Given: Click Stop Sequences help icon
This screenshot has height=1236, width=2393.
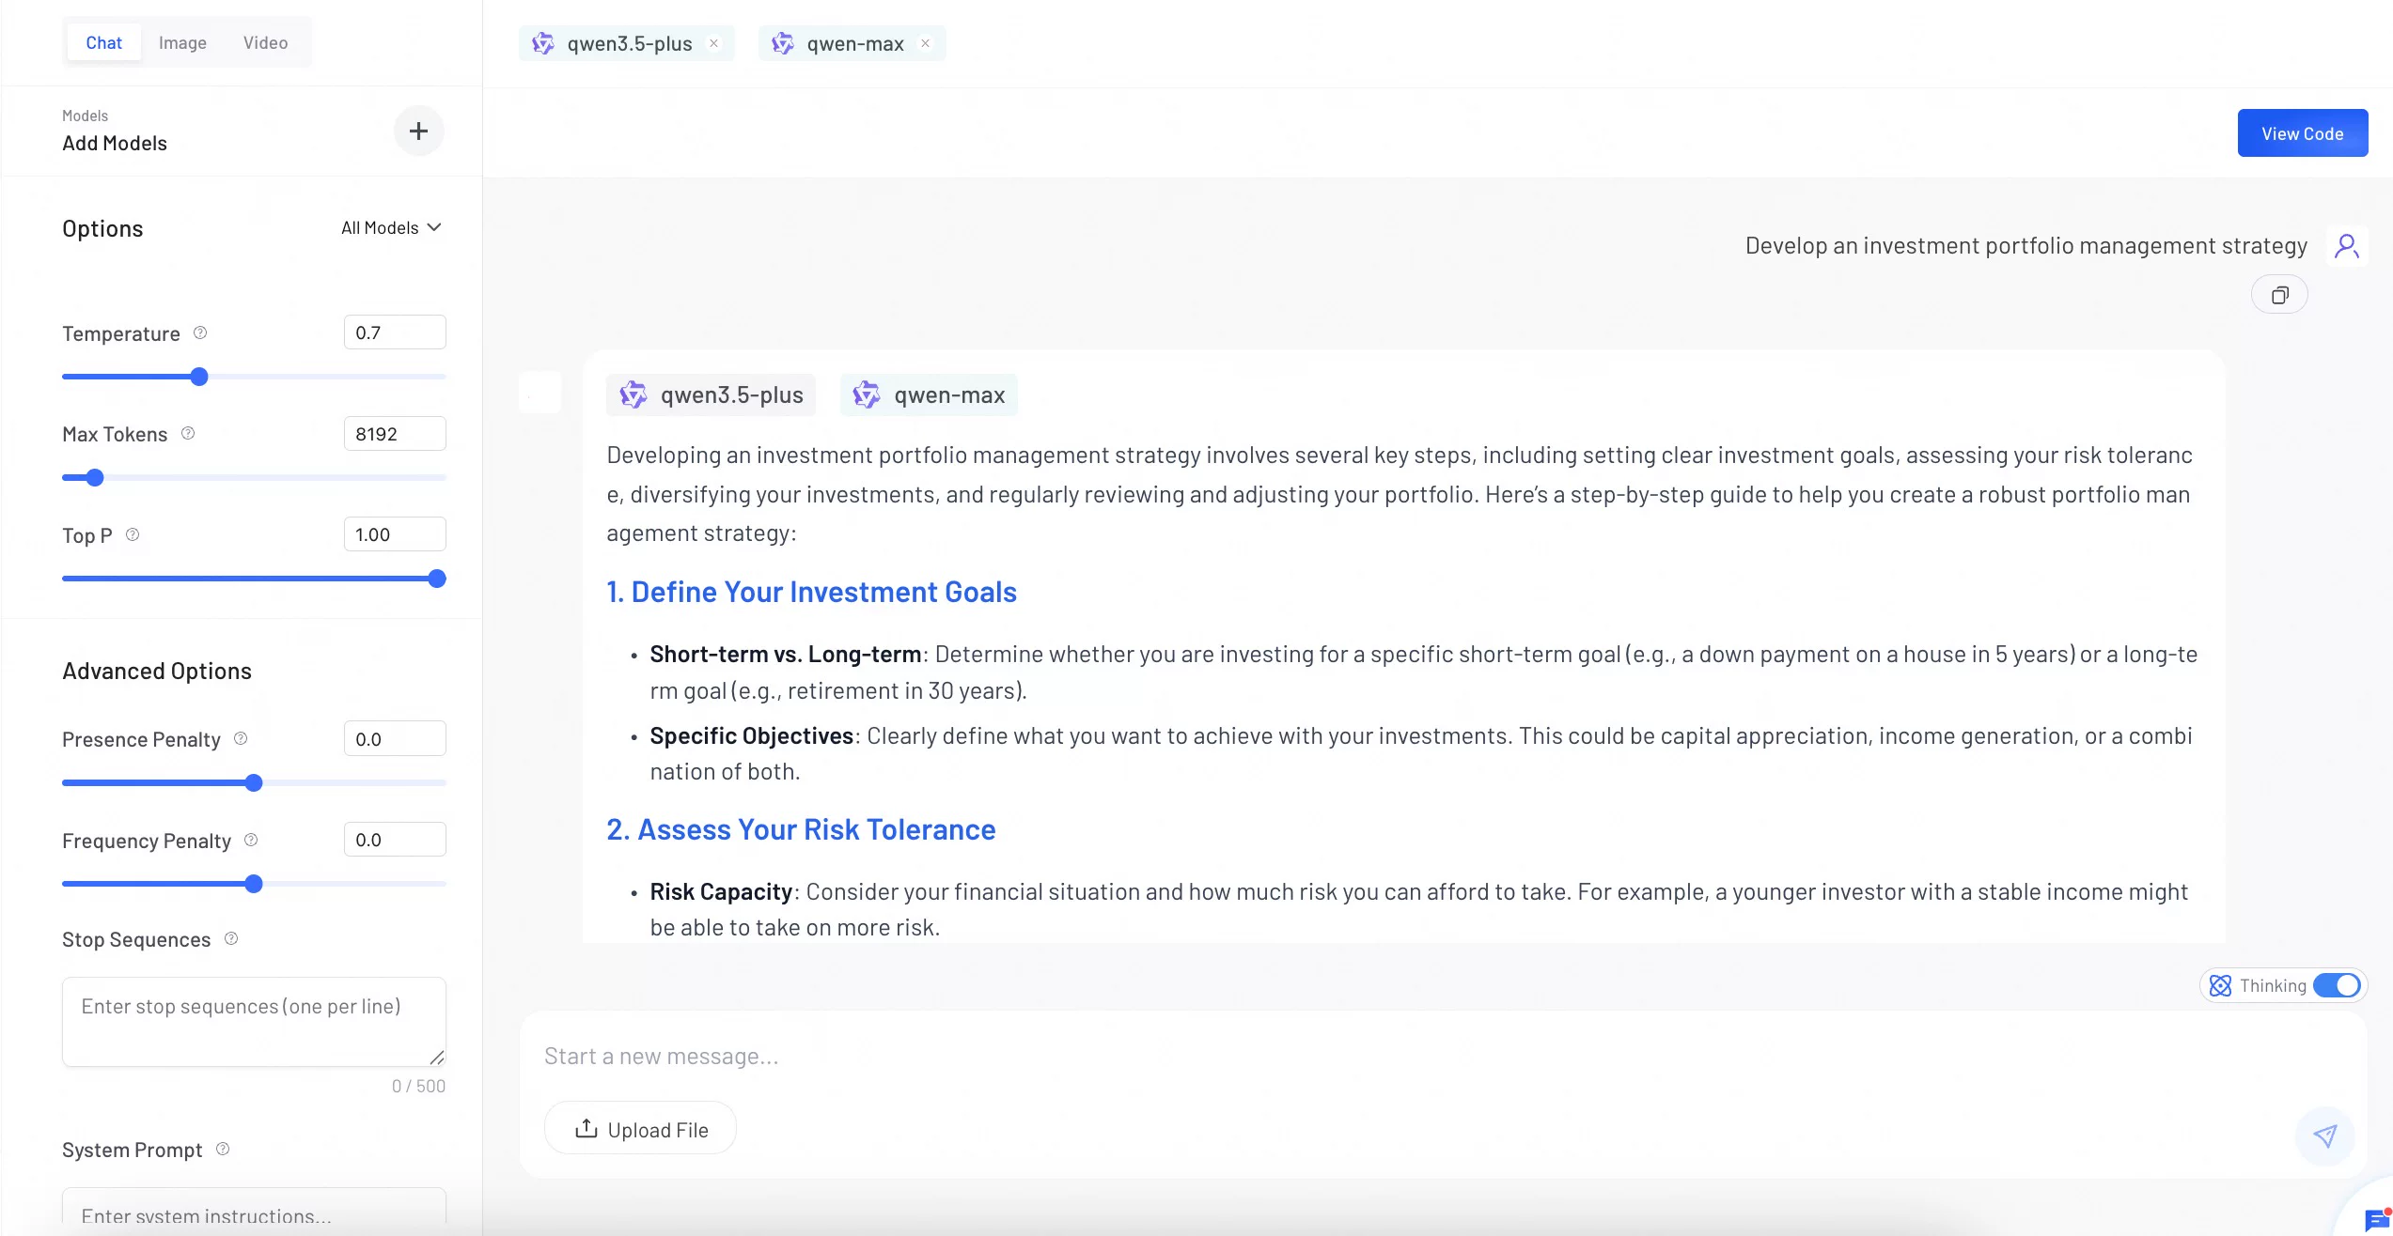Looking at the screenshot, I should click(x=231, y=938).
